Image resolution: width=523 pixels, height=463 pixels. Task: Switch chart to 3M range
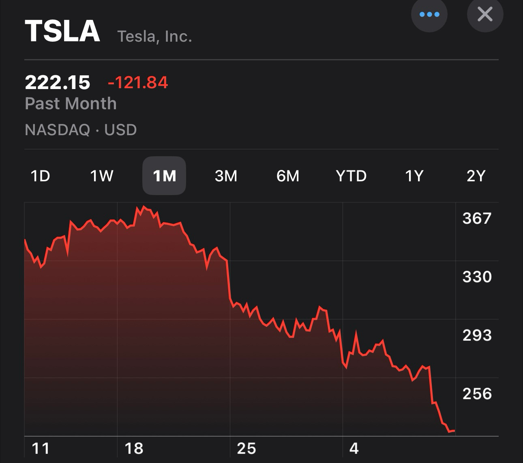[226, 176]
